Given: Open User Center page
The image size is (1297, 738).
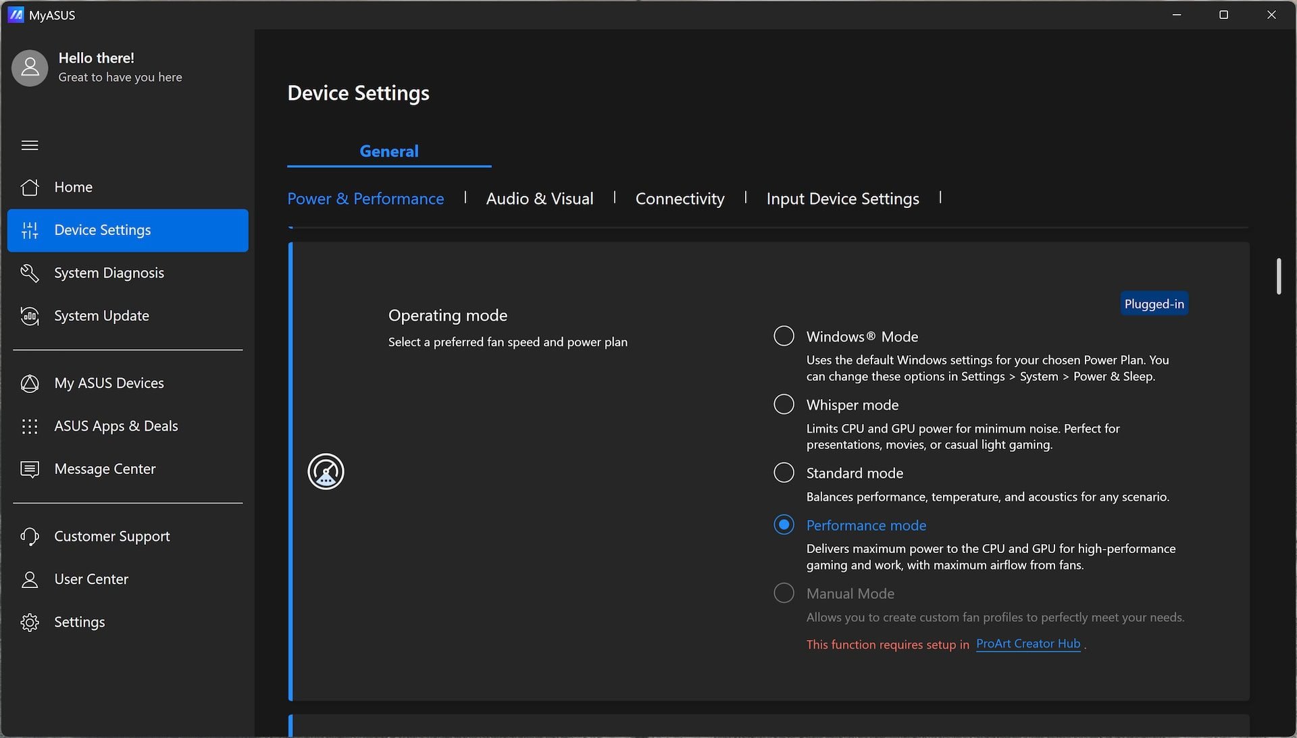Looking at the screenshot, I should click(128, 579).
